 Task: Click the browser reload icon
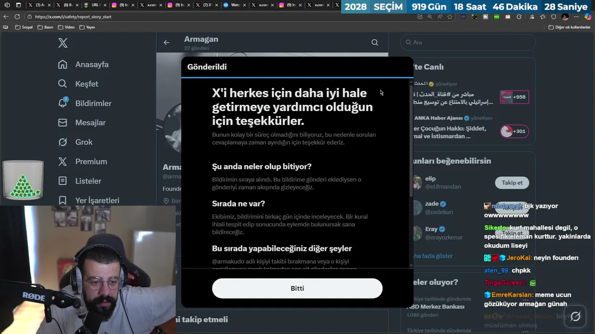pos(17,17)
